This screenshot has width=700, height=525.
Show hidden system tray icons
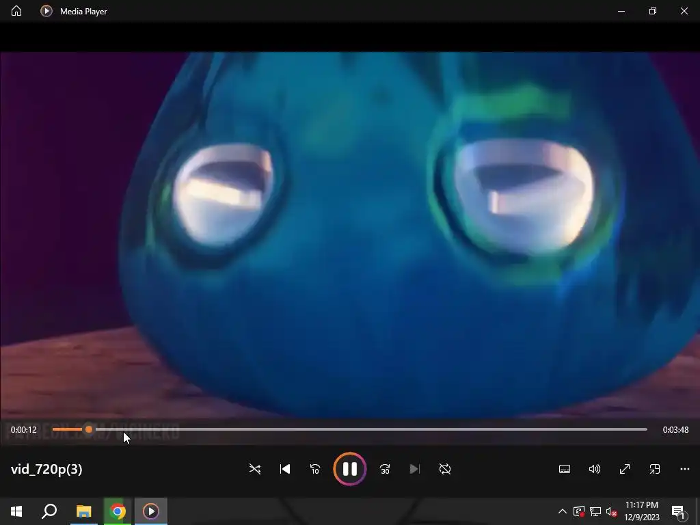tap(562, 511)
